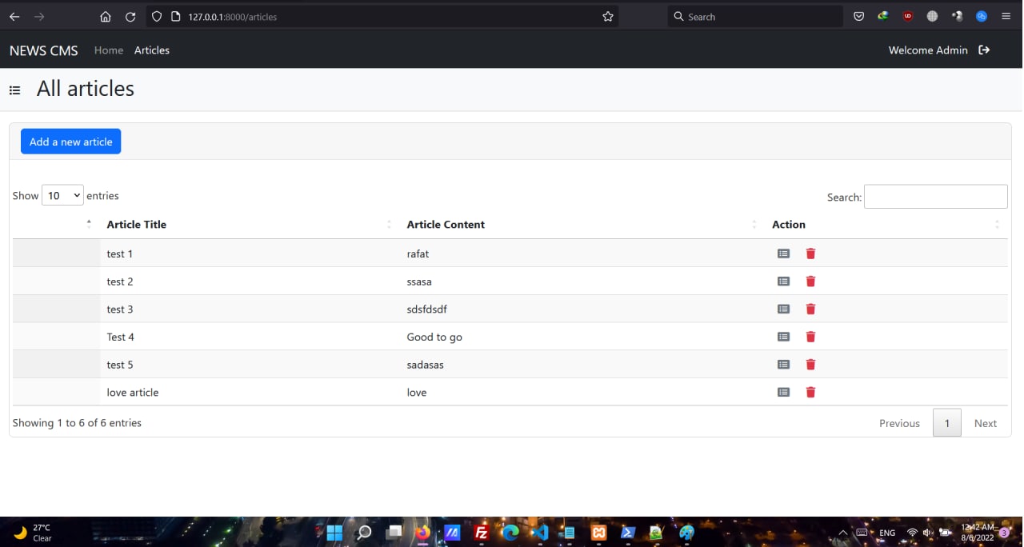Viewport: 1024px width, 547px height.
Task: Open the Internet Download Manager extension icon
Action: click(x=883, y=16)
